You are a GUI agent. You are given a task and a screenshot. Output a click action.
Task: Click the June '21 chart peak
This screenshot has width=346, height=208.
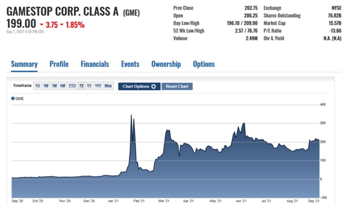click(244, 123)
